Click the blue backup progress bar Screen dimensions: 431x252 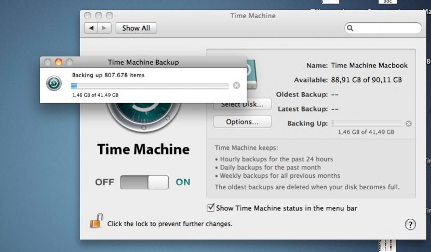(x=150, y=86)
